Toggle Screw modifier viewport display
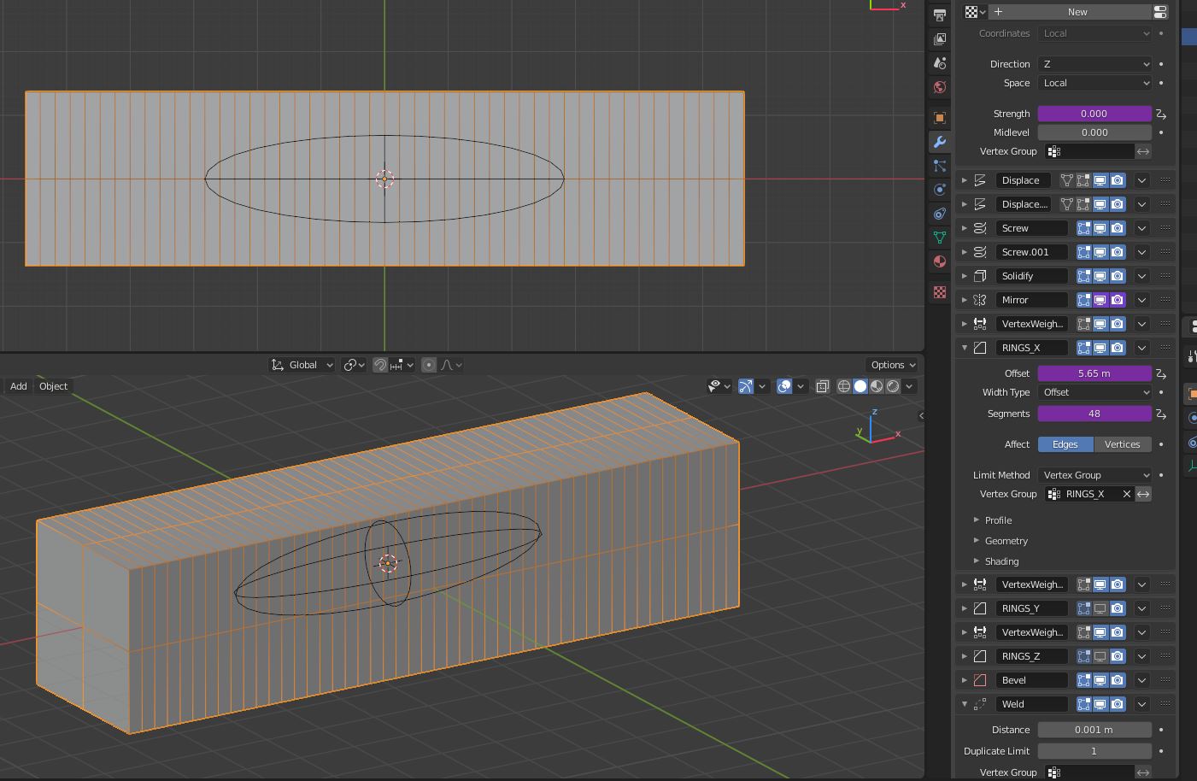The width and height of the screenshot is (1197, 781). point(1100,228)
